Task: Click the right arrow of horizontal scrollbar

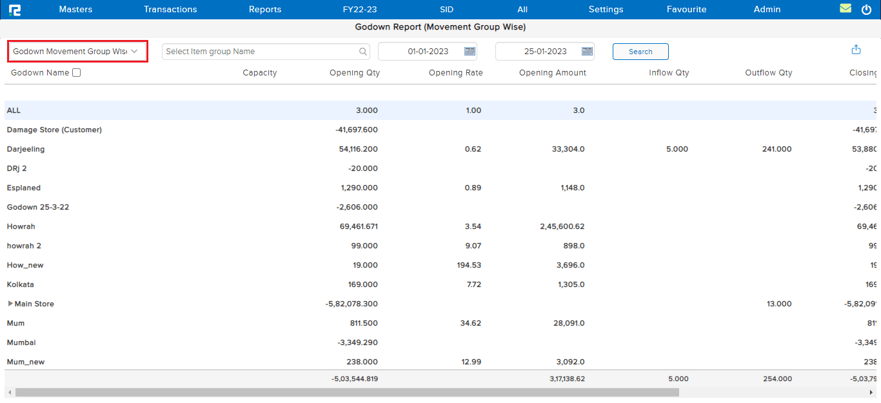Action: point(871,392)
